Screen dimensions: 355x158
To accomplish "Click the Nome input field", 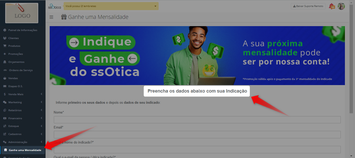I will (197, 120).
